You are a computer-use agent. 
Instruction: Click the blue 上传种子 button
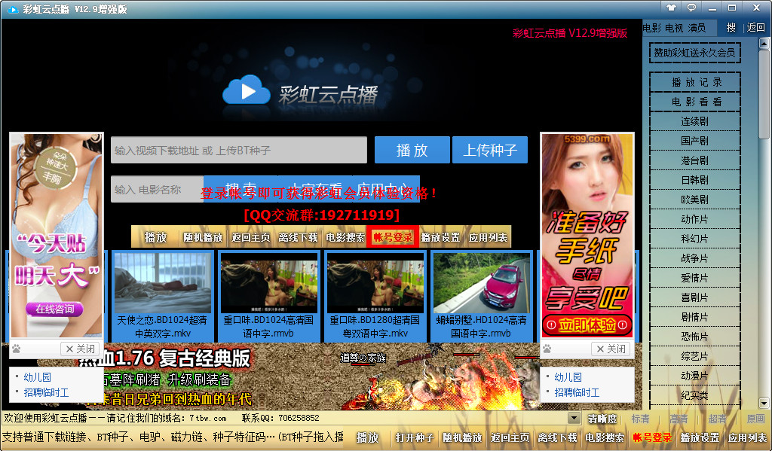tap(490, 150)
